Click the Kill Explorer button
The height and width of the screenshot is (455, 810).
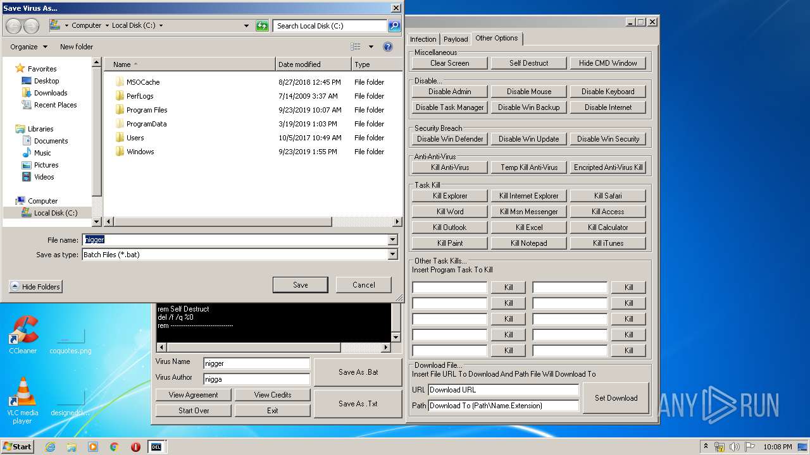tap(450, 196)
